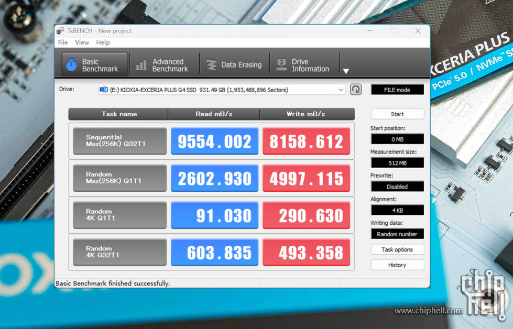
Task: Minimize the TxBENCH window
Action: pyautogui.click(x=370, y=31)
